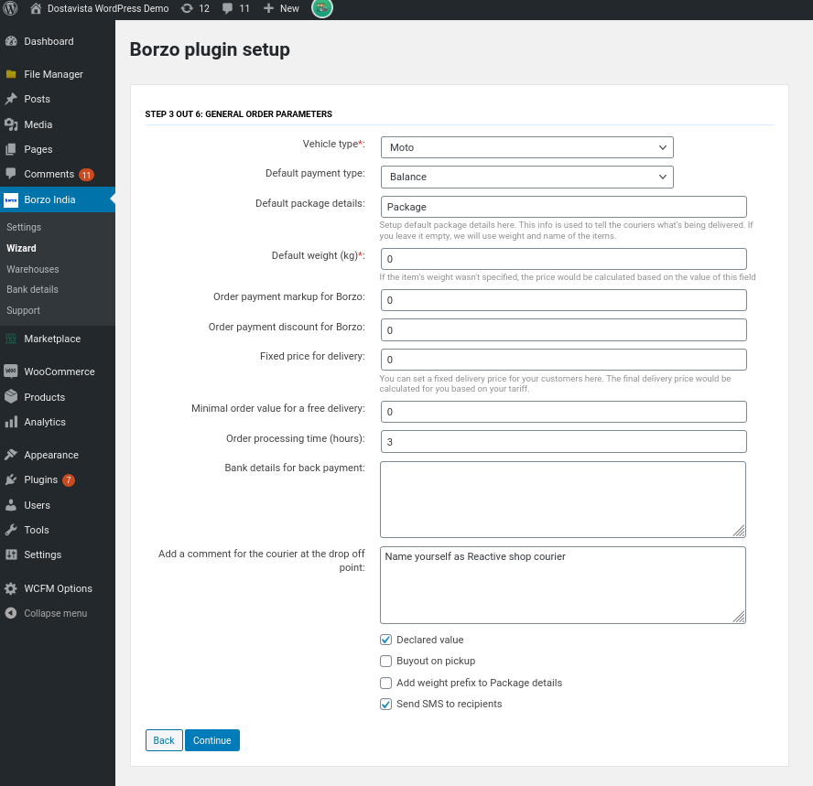
Task: Click into the Default weight field
Action: pyautogui.click(x=564, y=259)
